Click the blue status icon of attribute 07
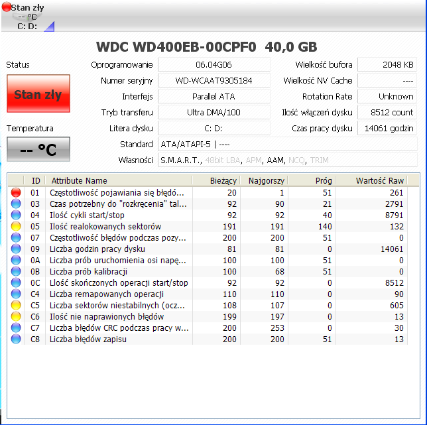 (16, 237)
